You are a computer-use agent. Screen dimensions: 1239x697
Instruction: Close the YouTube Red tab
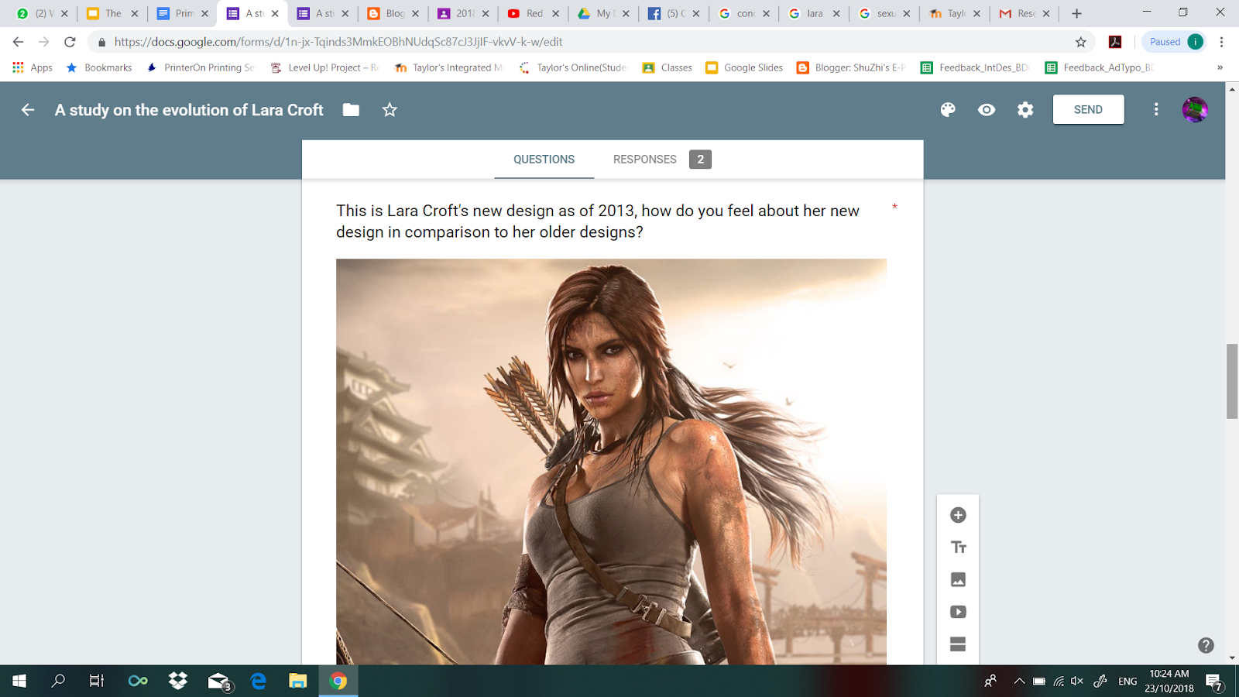(x=555, y=13)
